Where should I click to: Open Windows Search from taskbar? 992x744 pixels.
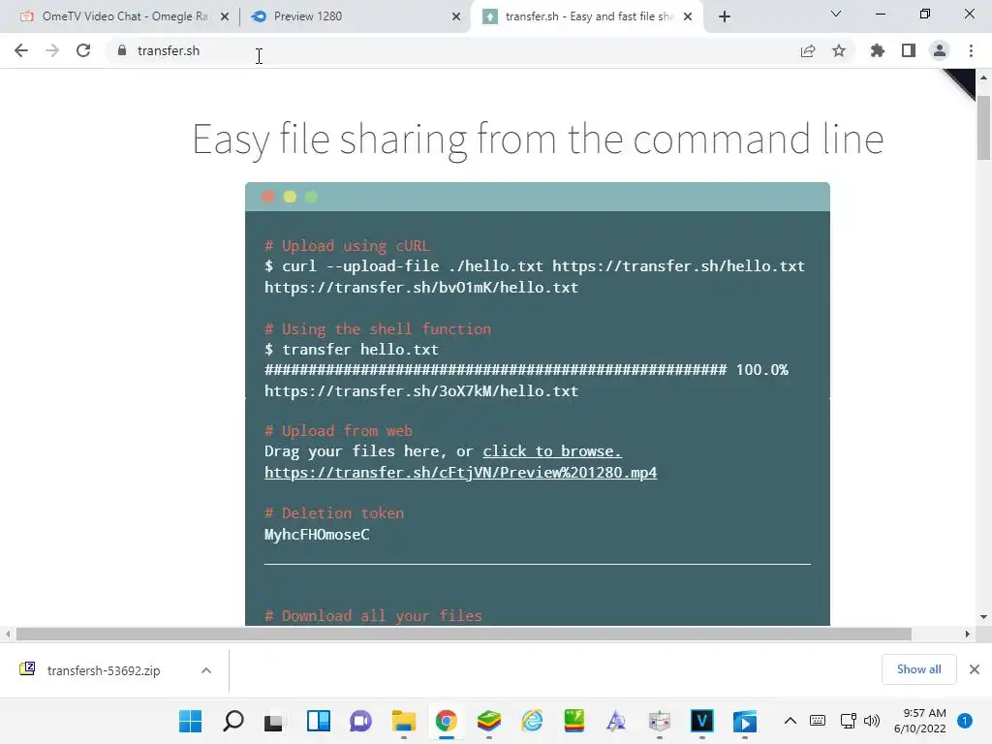pos(232,721)
